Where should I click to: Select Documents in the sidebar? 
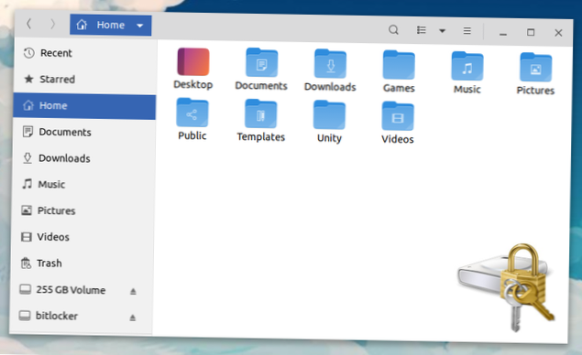[x=84, y=132]
